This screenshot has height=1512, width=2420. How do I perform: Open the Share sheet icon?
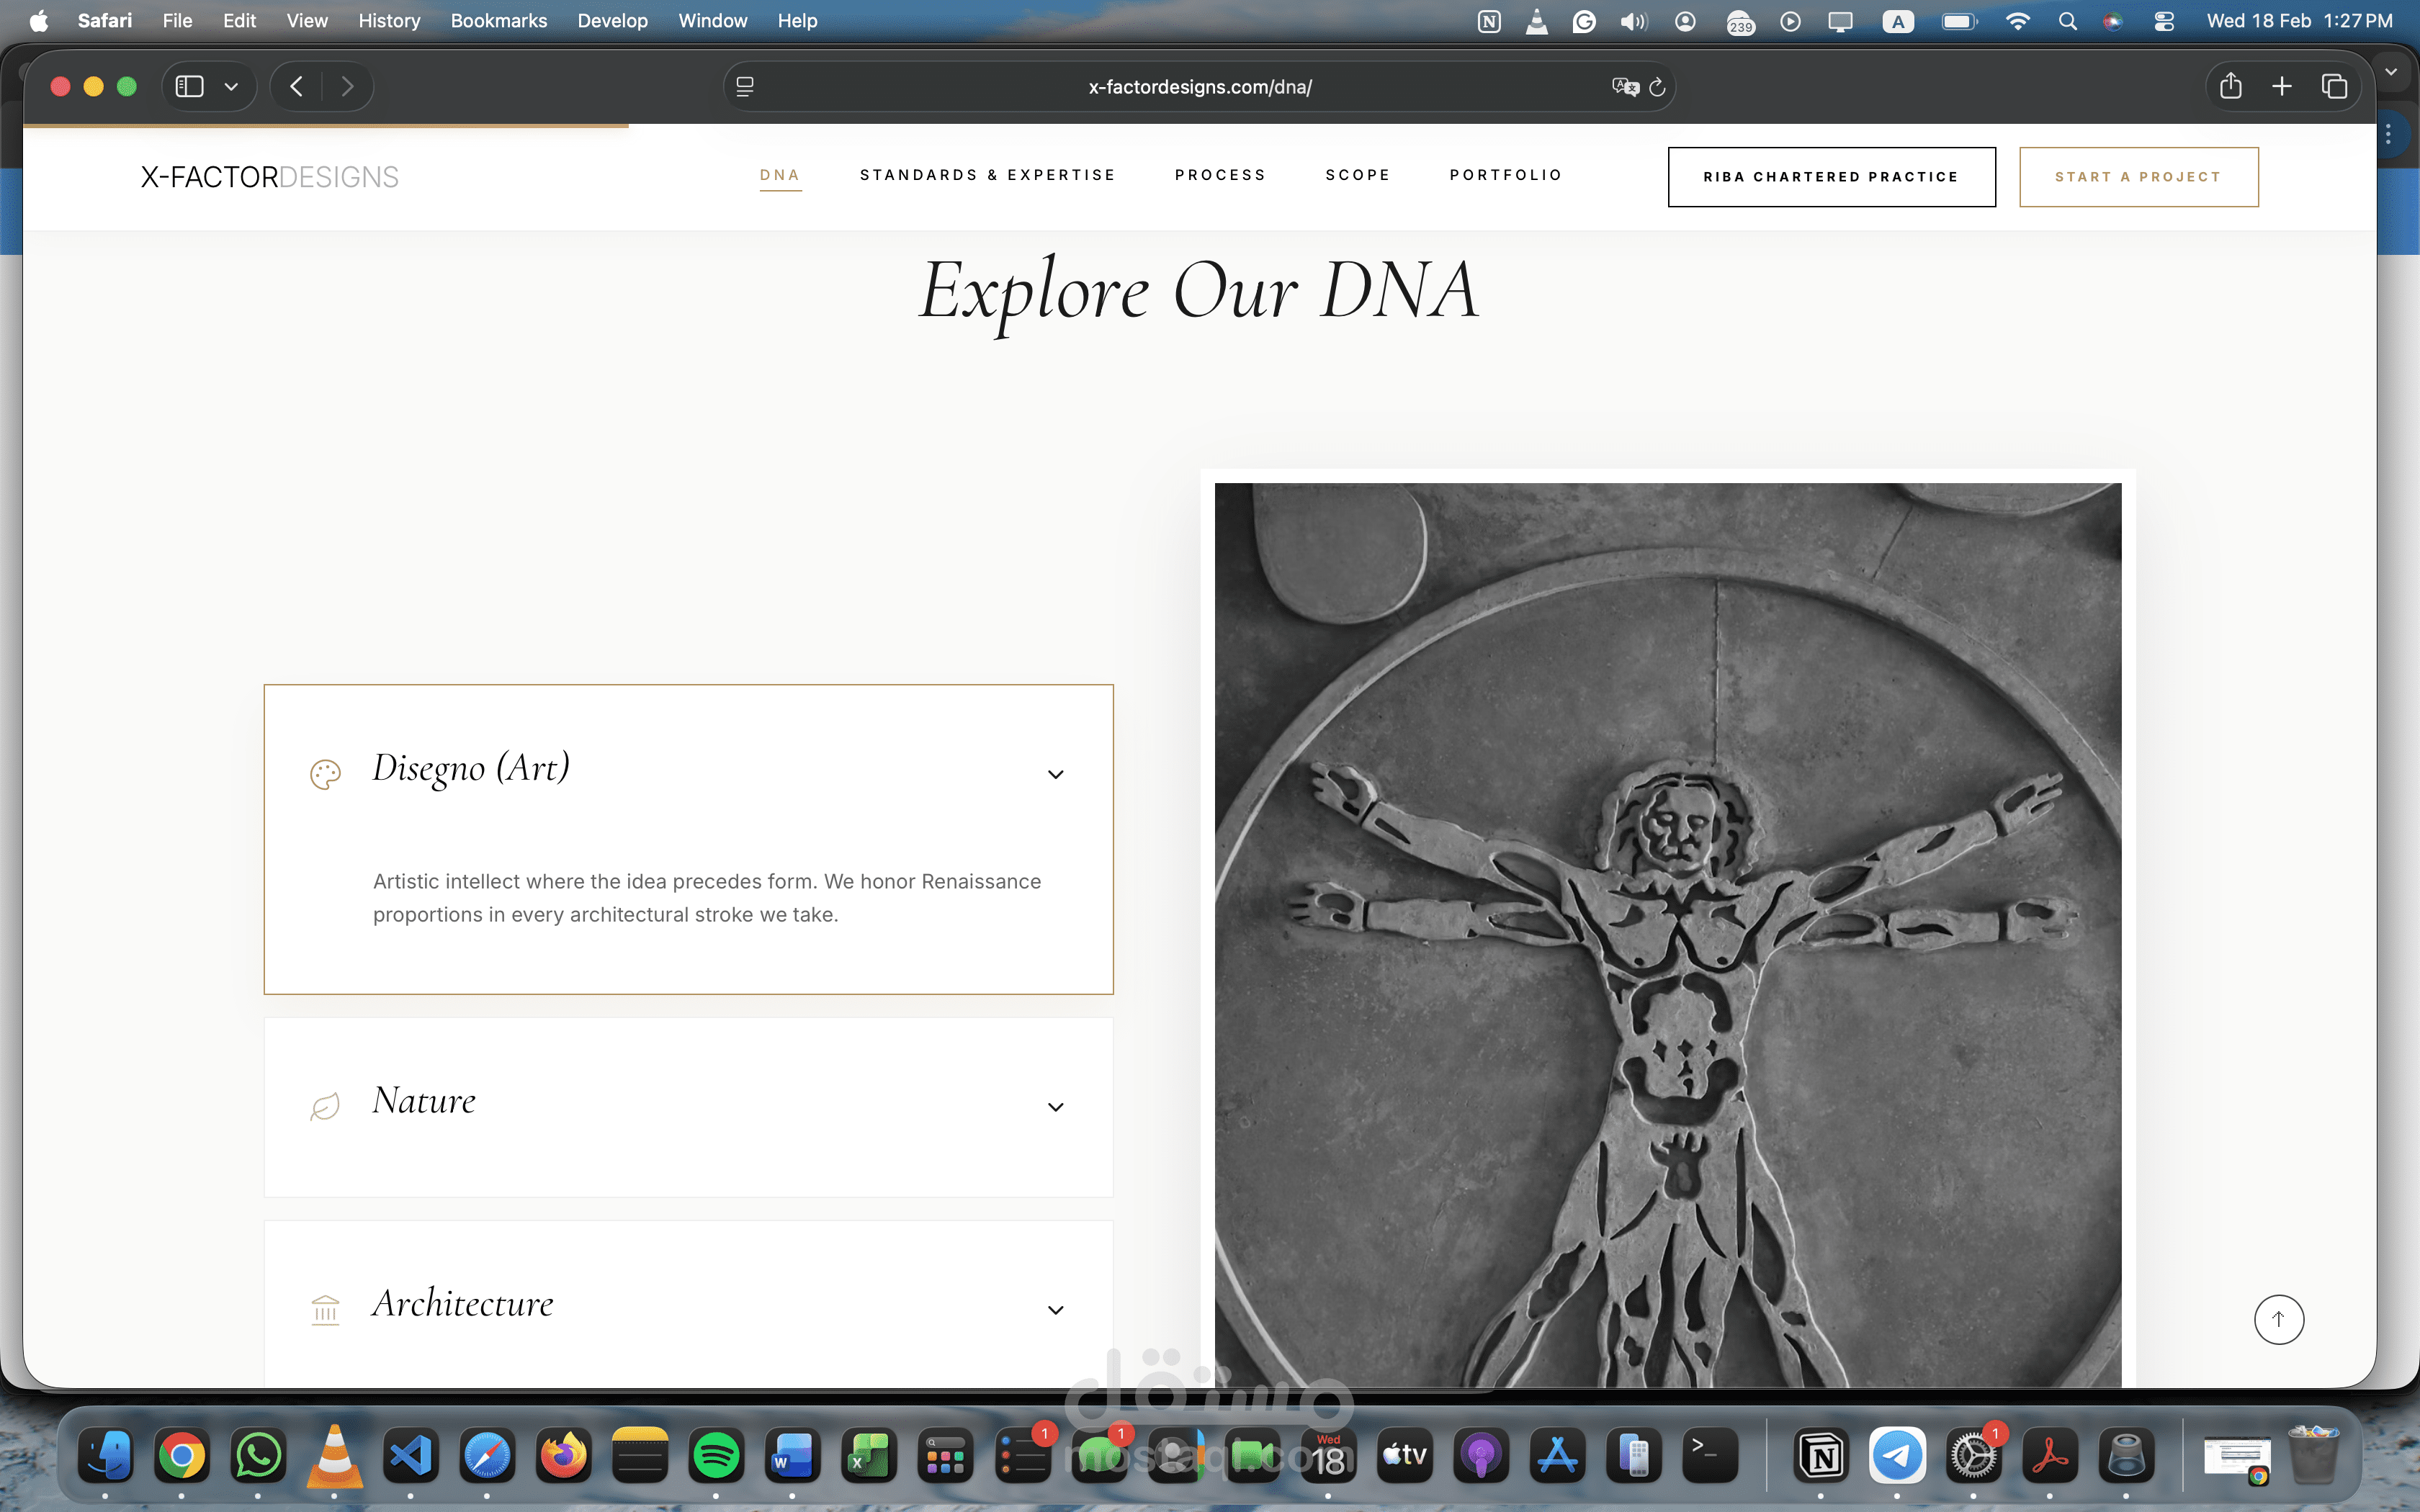click(x=2230, y=87)
